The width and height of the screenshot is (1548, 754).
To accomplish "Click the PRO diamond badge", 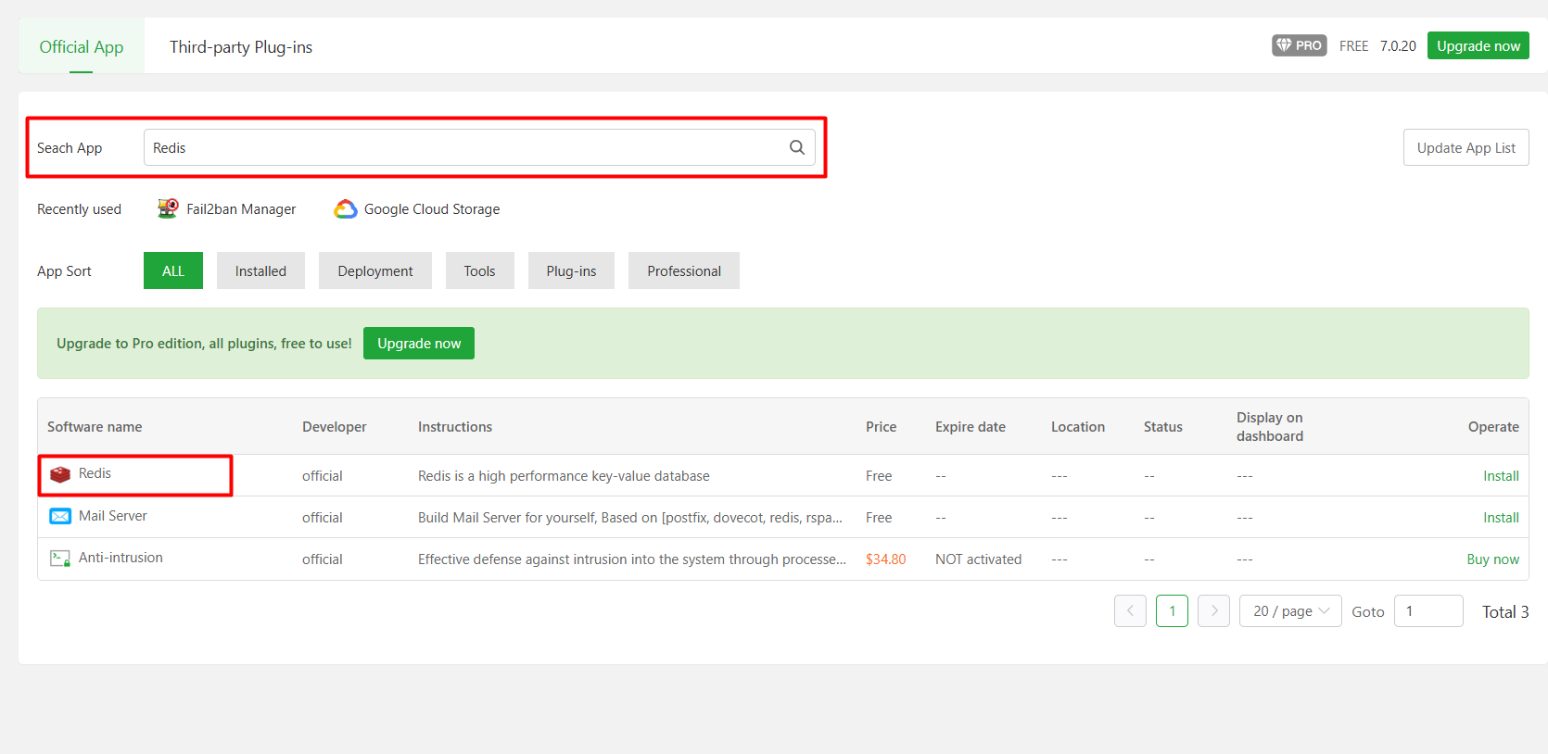I will (x=1300, y=45).
